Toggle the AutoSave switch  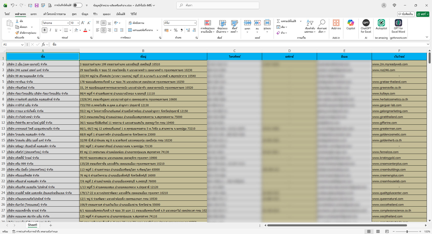77,5
